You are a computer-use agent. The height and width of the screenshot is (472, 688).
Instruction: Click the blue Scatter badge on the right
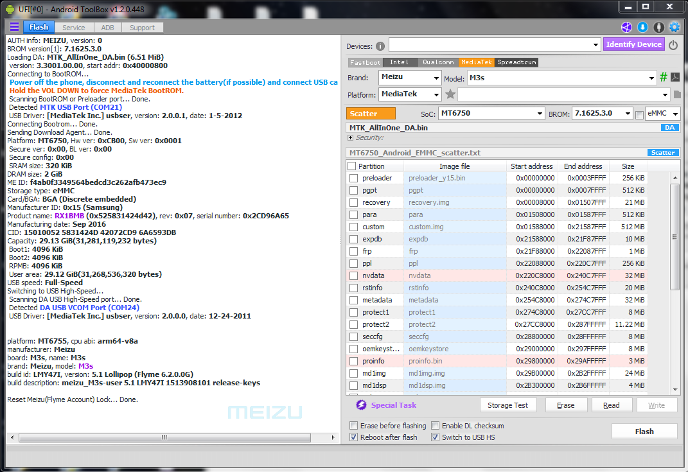662,153
